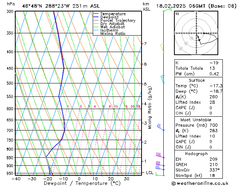
Task: Click the km ASL axis heading
Action: tap(147, 7)
